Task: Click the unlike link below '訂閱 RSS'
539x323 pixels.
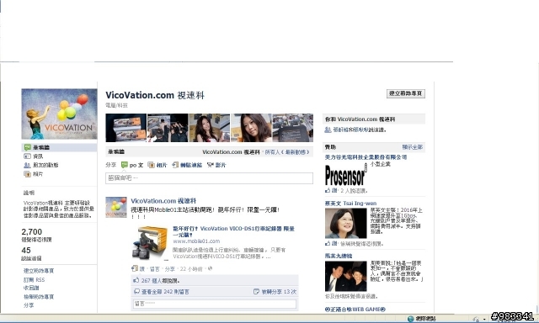Action: pyautogui.click(x=31, y=288)
